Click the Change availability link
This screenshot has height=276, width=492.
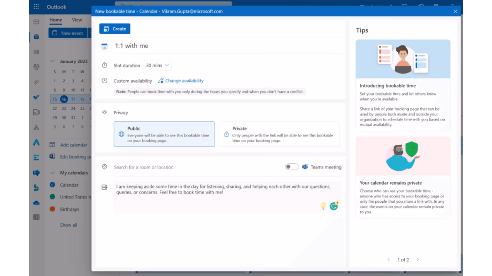(x=181, y=81)
